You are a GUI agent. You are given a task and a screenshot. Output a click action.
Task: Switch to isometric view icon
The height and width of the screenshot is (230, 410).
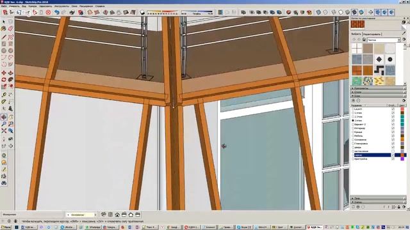coord(104,215)
